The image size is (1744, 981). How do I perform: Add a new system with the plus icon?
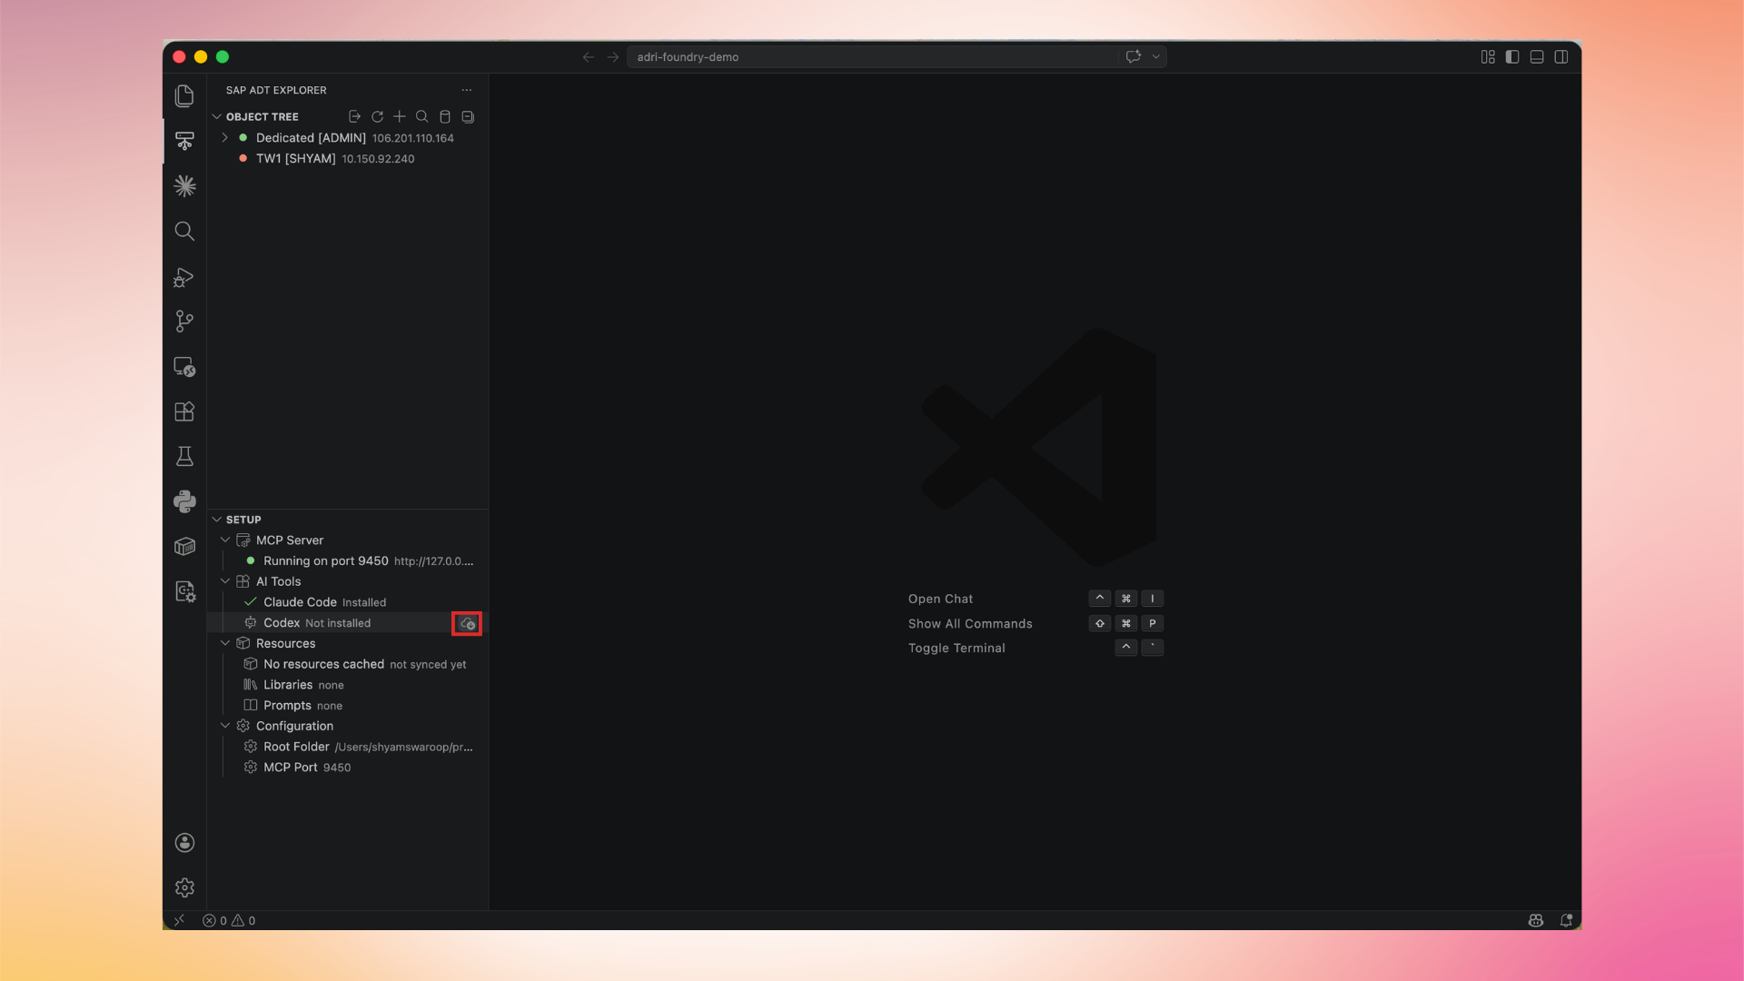coord(400,116)
